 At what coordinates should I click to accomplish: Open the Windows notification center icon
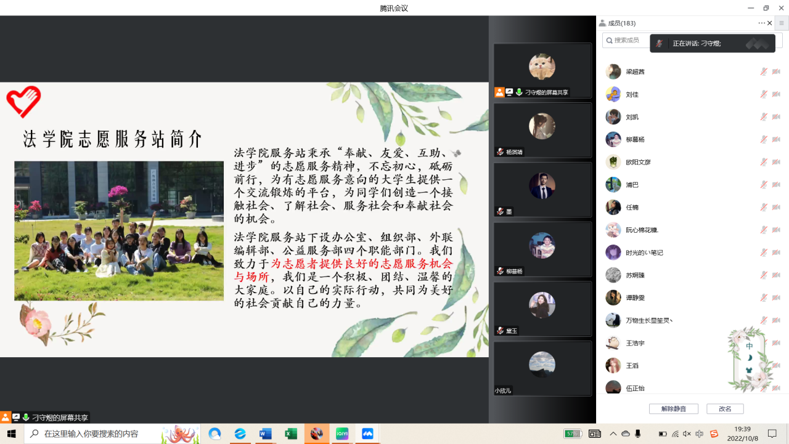[x=772, y=434]
